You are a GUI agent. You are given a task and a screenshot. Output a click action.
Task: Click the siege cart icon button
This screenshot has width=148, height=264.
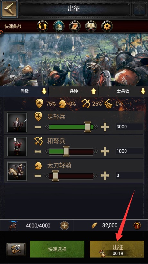tap(16, 249)
